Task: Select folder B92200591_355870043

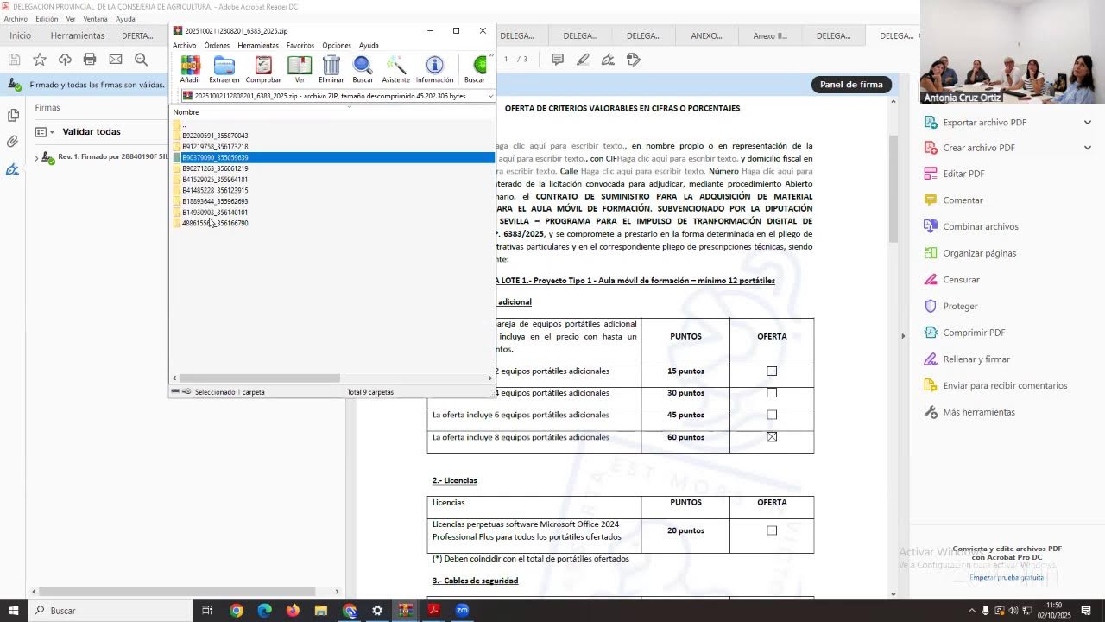Action: (x=215, y=136)
